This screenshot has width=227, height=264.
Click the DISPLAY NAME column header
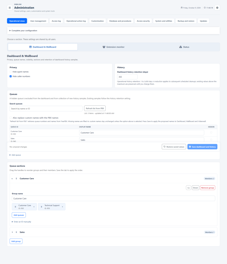85,127
